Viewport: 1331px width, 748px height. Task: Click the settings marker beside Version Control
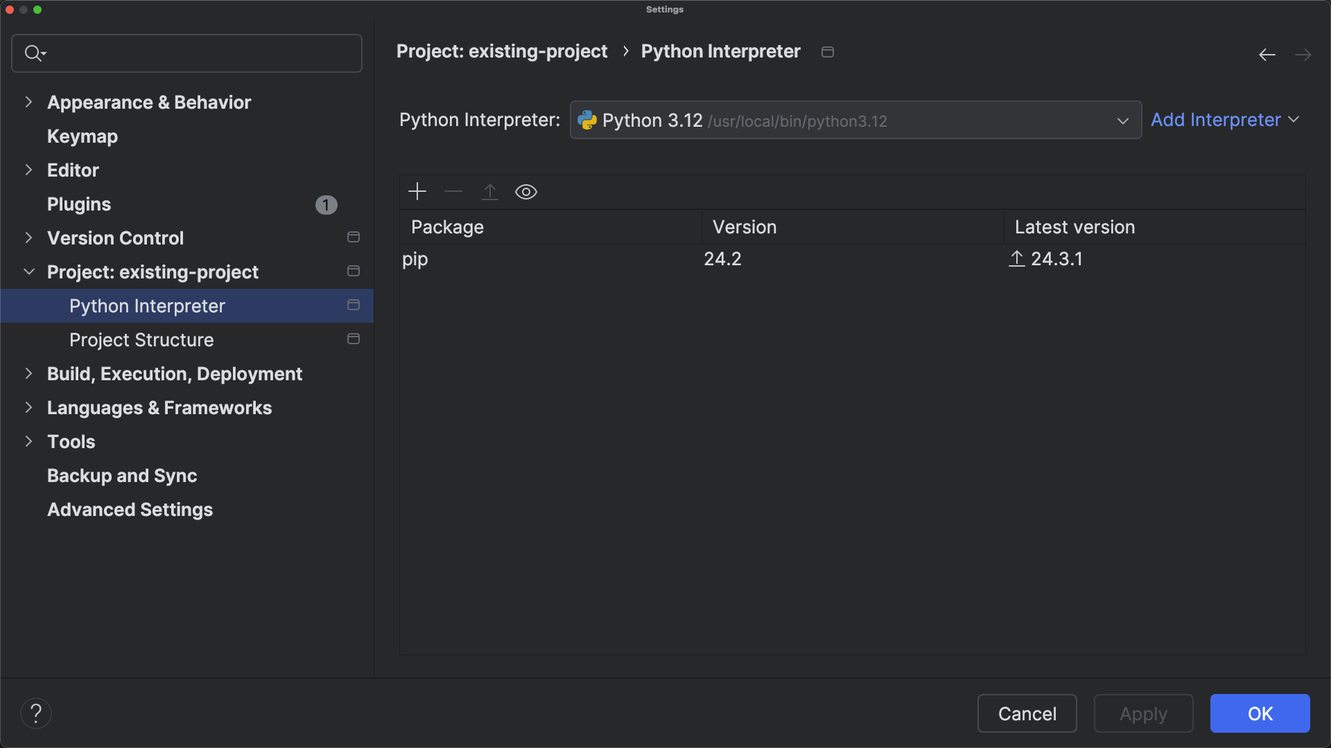pyautogui.click(x=353, y=237)
